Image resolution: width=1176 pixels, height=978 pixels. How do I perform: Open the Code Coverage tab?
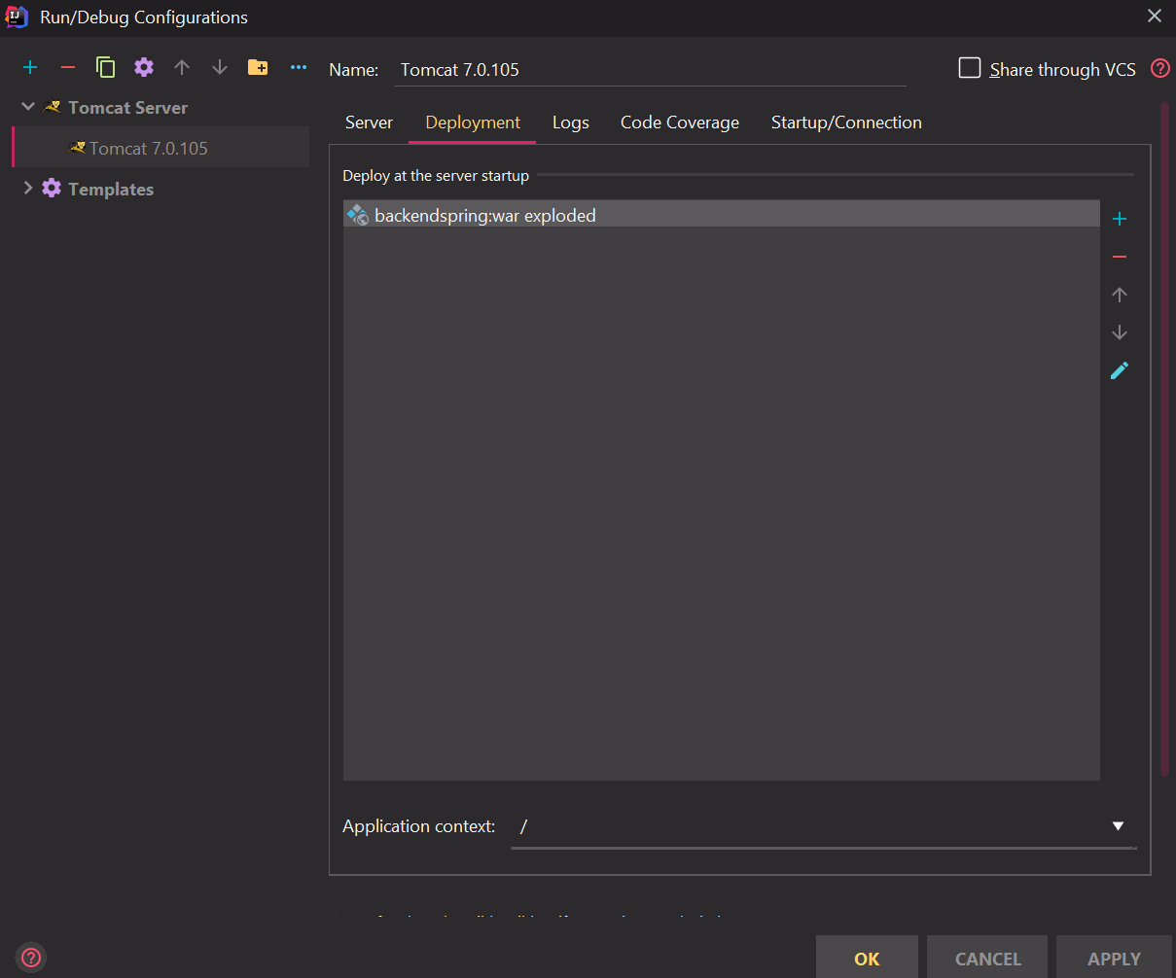tap(680, 122)
